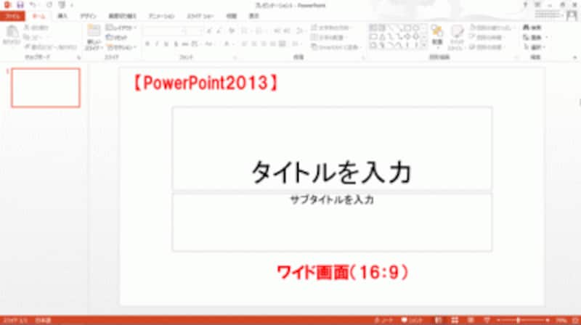Click Convert to SmartArt button
The image size is (581, 325).
336,47
